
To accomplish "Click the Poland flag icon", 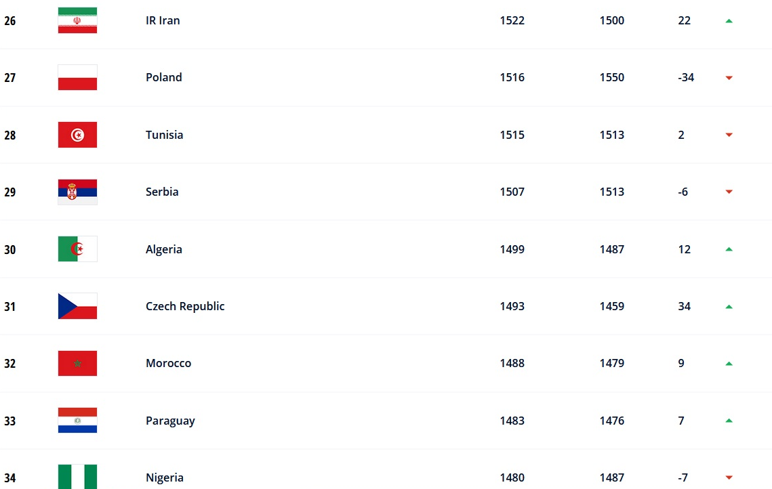I will click(77, 77).
